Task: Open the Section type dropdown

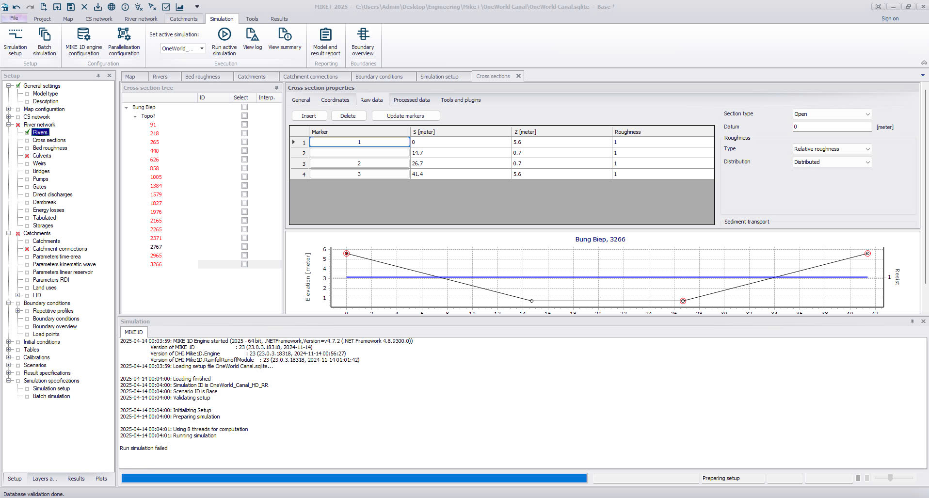Action: tap(832, 114)
